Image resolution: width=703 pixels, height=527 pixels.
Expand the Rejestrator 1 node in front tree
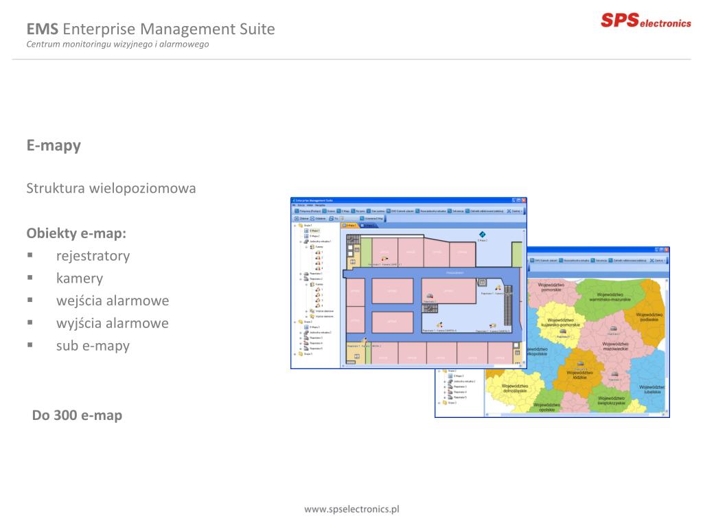(301, 273)
